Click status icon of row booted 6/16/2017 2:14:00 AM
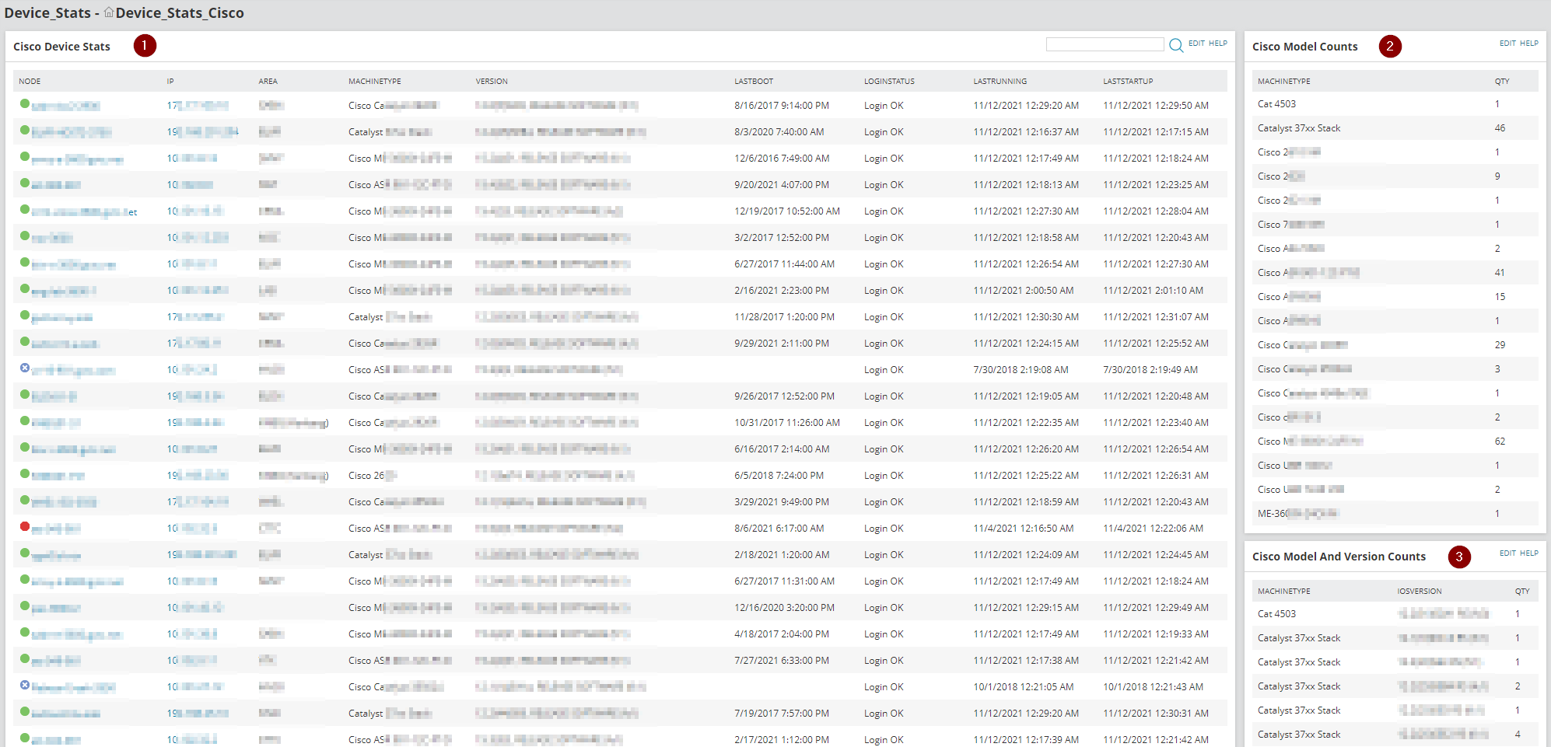 25,447
